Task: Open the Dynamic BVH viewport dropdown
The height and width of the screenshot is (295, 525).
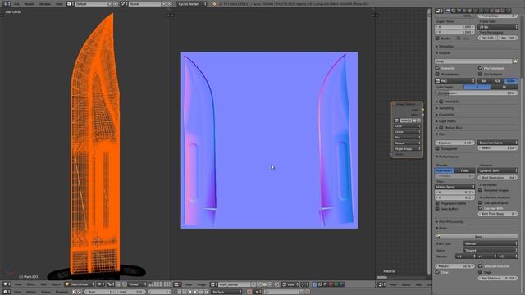Action: pos(498,170)
